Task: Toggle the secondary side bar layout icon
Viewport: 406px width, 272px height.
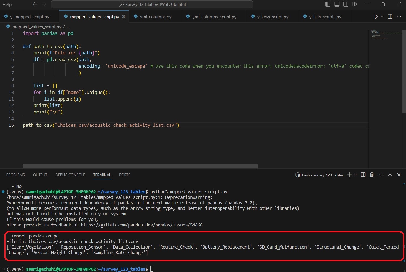Action: (346, 4)
